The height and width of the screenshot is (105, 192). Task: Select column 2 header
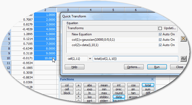[x=45, y=10]
